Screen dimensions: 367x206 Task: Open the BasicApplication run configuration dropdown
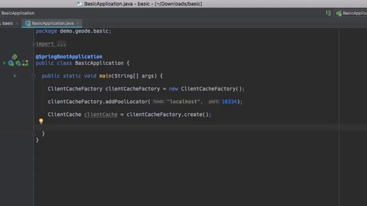[351, 13]
